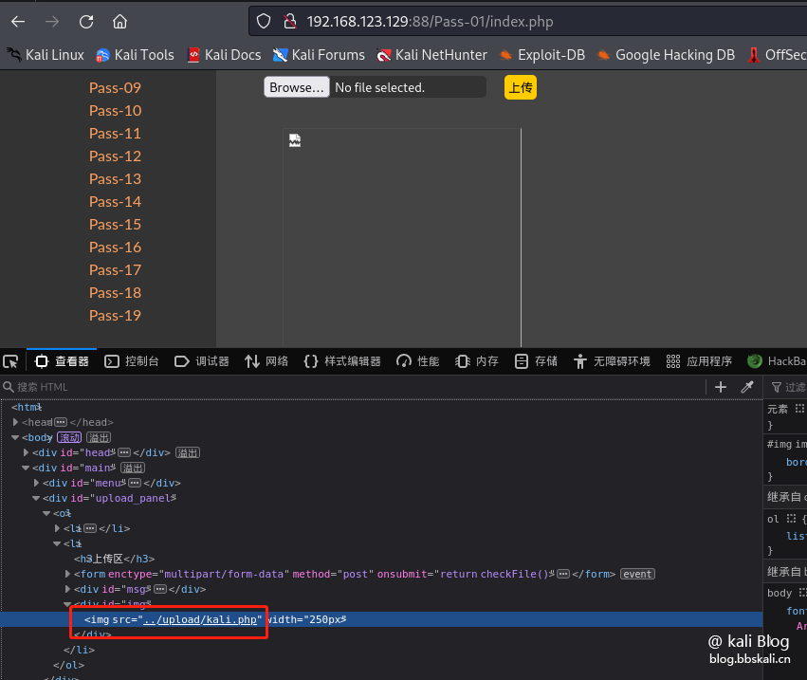Toggle the 溢出 overflow badge on div main
Screen dimensions: 807x680
(132, 468)
